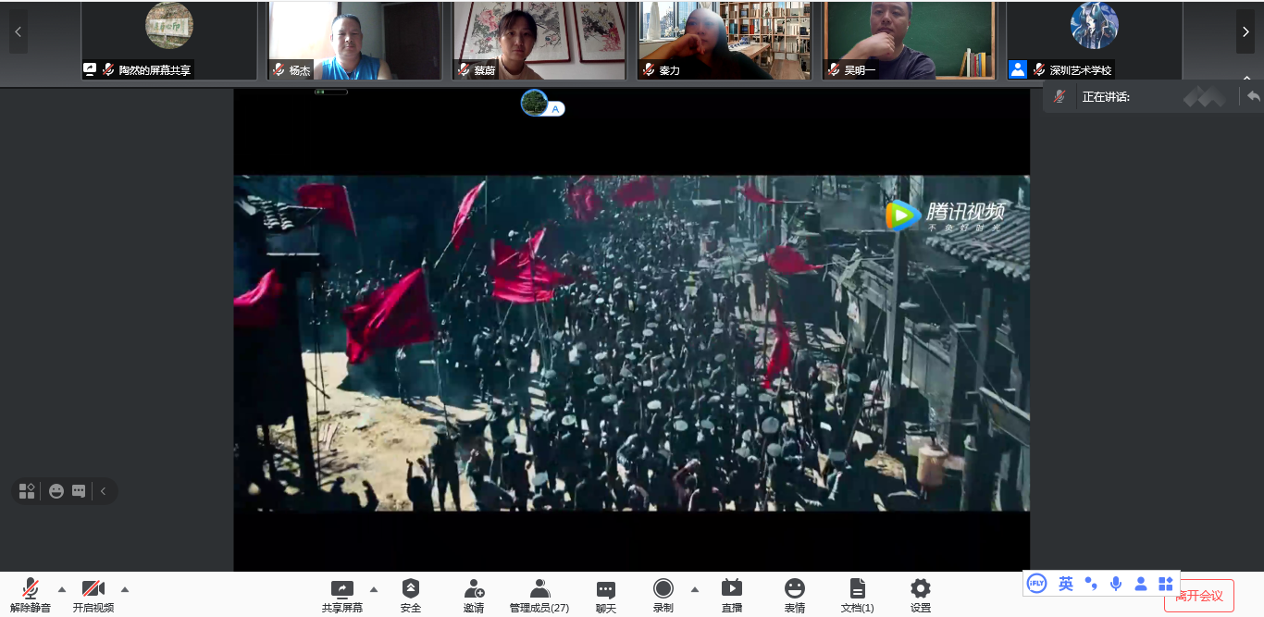Open 管理成员(27) member panel
Screen dimensions: 1264x617
pos(539,595)
